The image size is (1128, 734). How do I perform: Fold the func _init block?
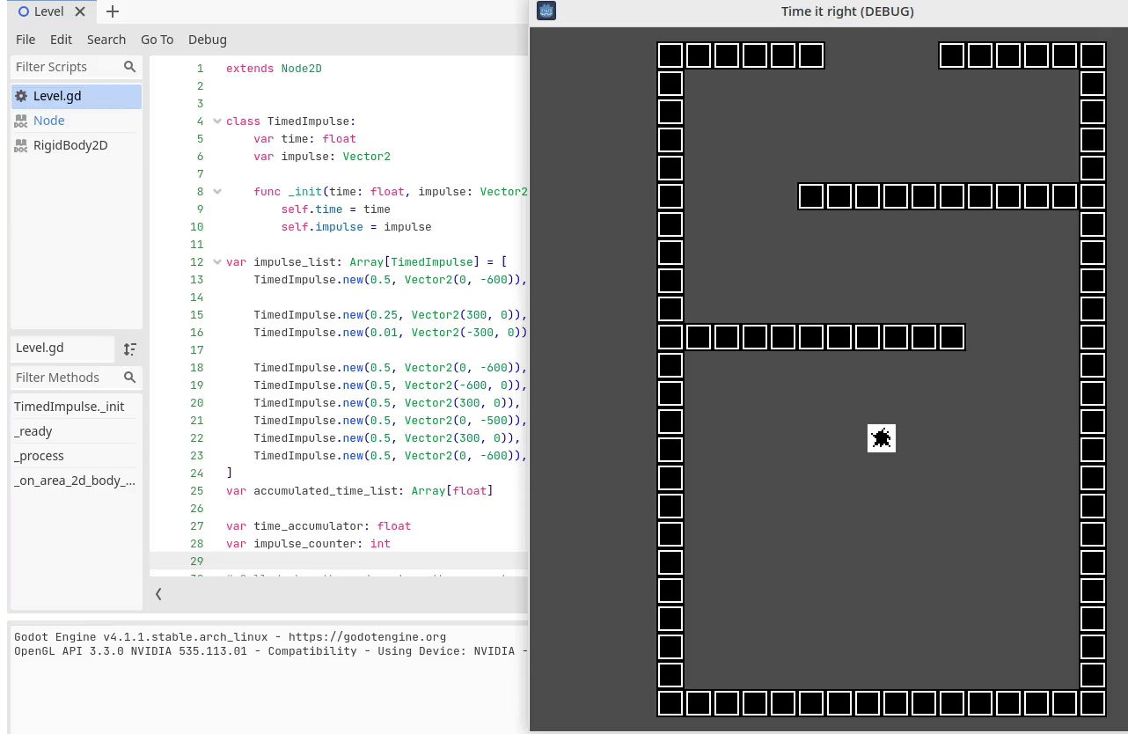coord(217,192)
